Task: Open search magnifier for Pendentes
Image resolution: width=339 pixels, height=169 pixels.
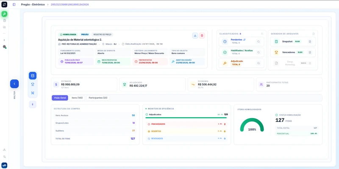Action: click(x=258, y=41)
